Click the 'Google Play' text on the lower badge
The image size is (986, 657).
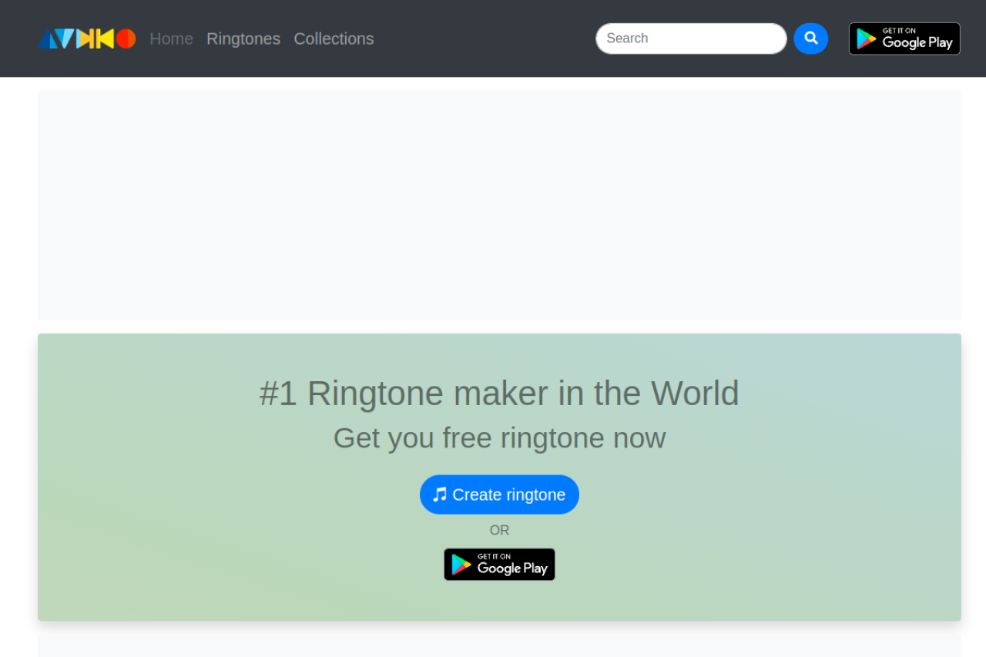point(512,569)
